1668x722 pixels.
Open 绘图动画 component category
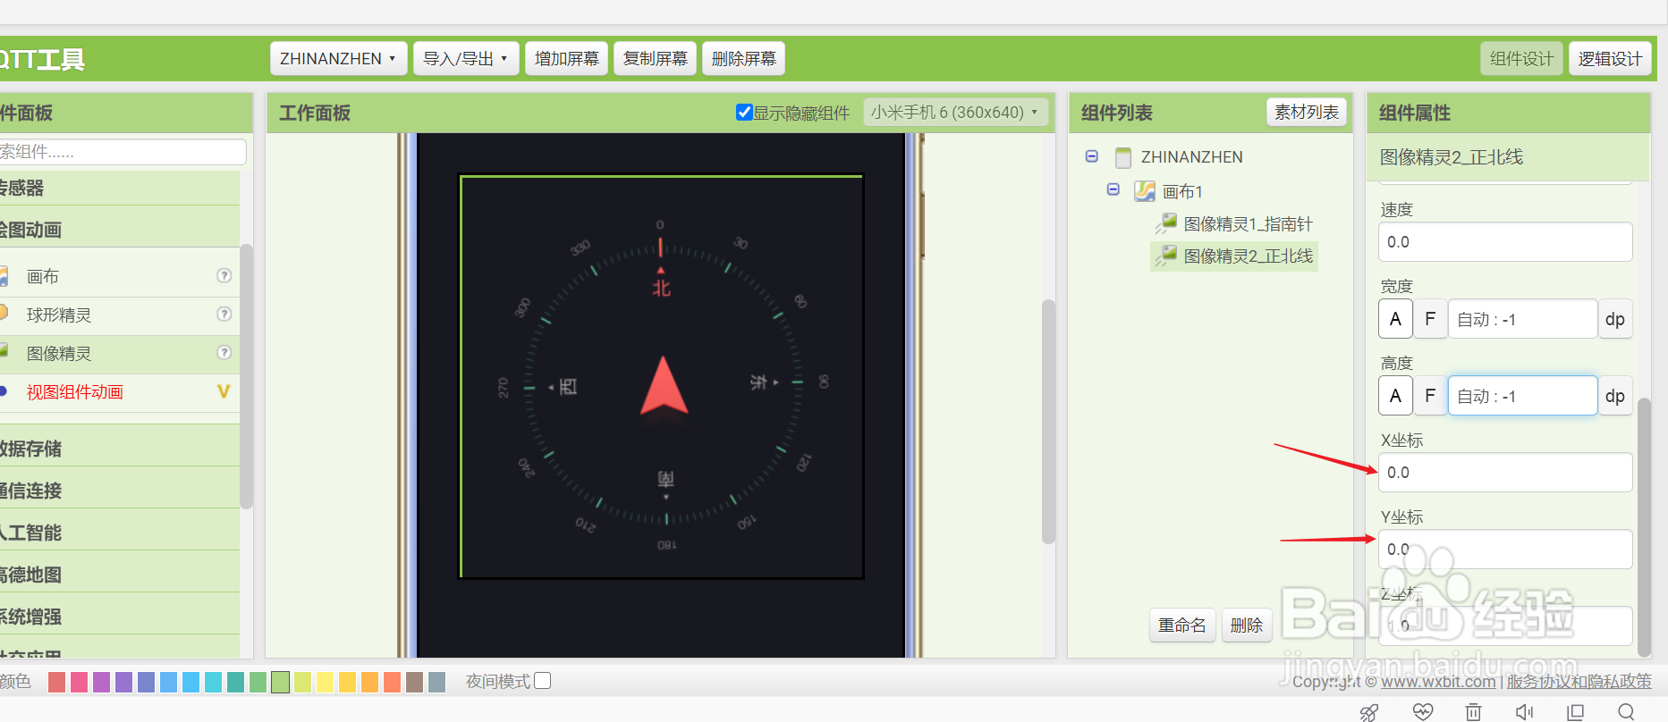point(119,230)
